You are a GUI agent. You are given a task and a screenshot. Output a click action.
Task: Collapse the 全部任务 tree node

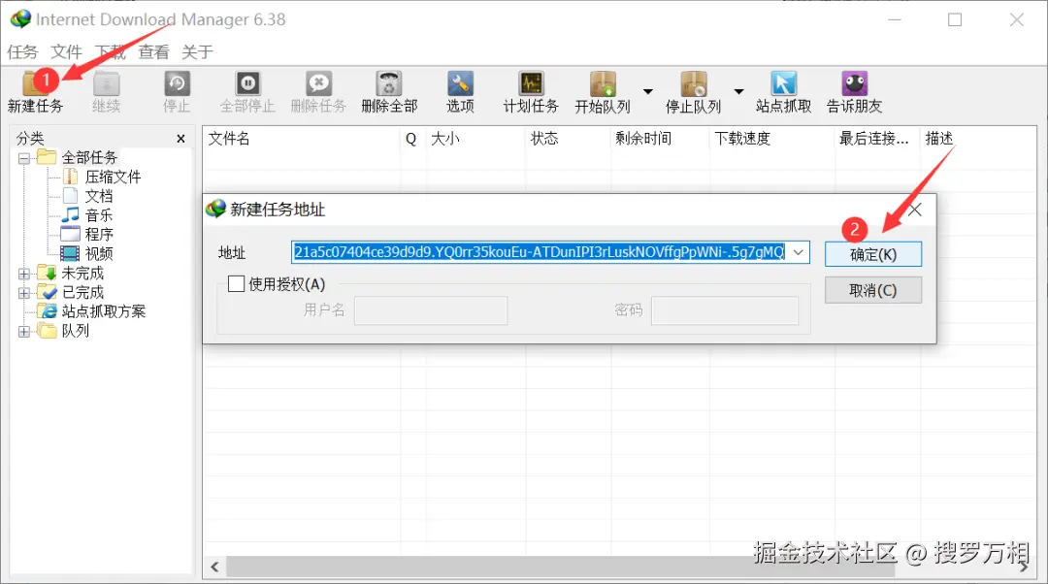pos(24,158)
